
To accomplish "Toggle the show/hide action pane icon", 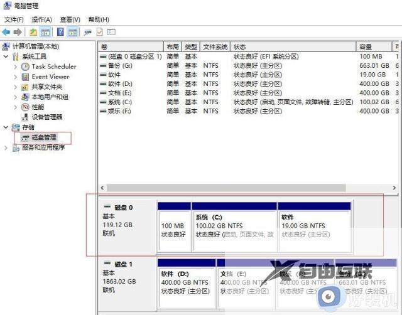I will [73, 32].
